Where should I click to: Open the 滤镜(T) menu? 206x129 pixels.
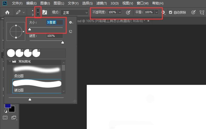(x=101, y=3)
